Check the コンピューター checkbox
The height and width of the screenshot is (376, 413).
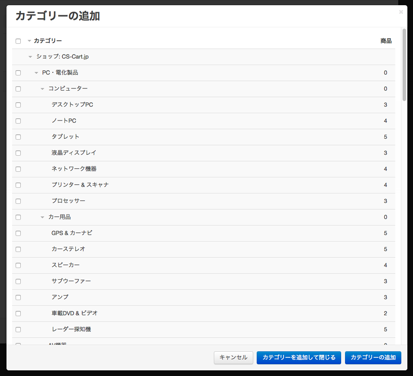(18, 89)
